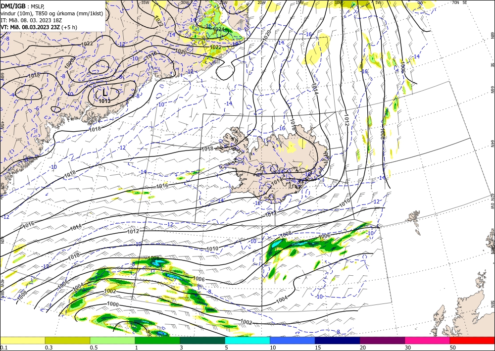Click the "70N" label in the top-right corner

click(x=455, y=2)
